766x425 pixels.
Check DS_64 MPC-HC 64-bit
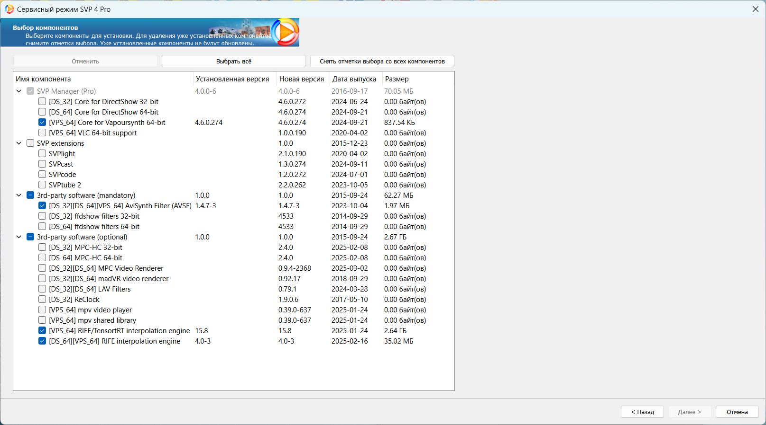point(42,257)
